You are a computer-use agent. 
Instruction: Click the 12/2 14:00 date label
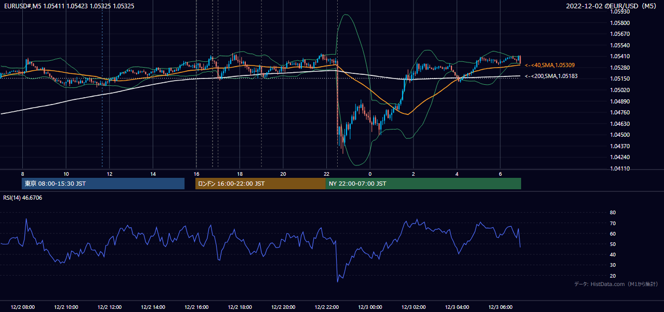pos(153,307)
